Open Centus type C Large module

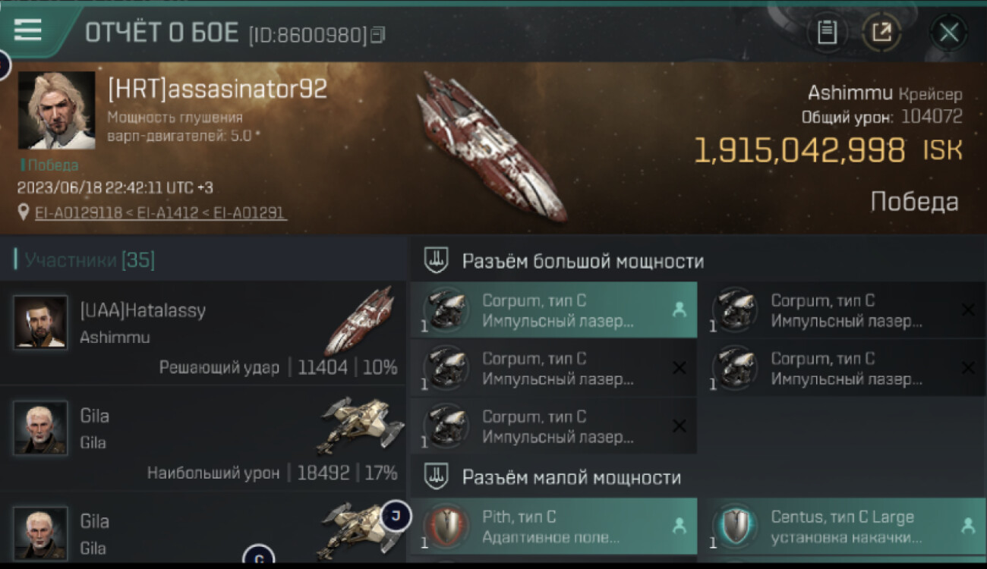842,527
